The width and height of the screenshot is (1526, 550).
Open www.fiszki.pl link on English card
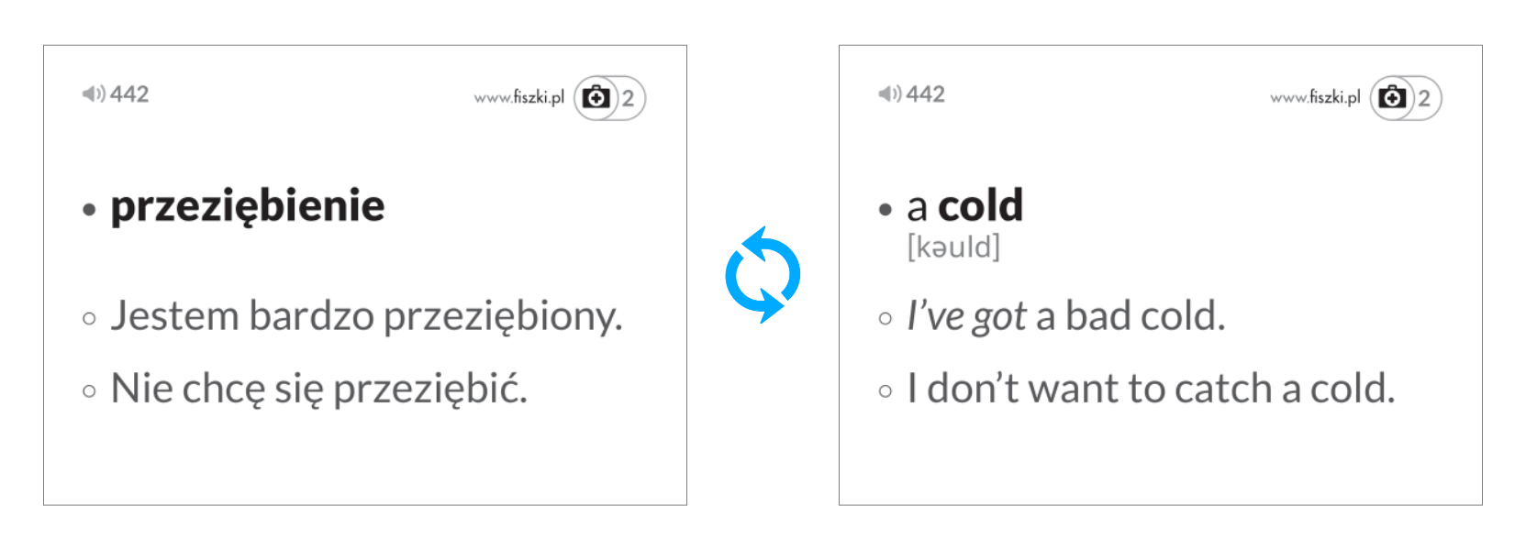point(1314,97)
